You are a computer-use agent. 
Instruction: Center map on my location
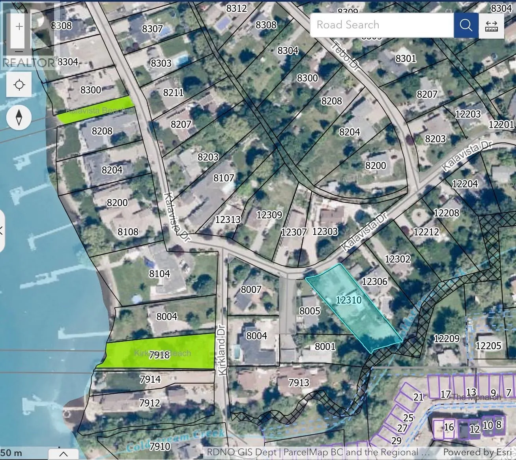pyautogui.click(x=19, y=85)
